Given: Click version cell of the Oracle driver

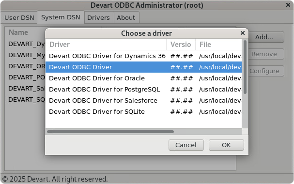Looking at the screenshot, I should click(x=182, y=78).
